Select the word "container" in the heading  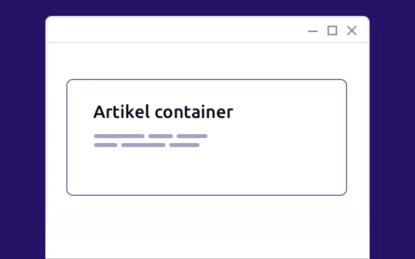(194, 112)
